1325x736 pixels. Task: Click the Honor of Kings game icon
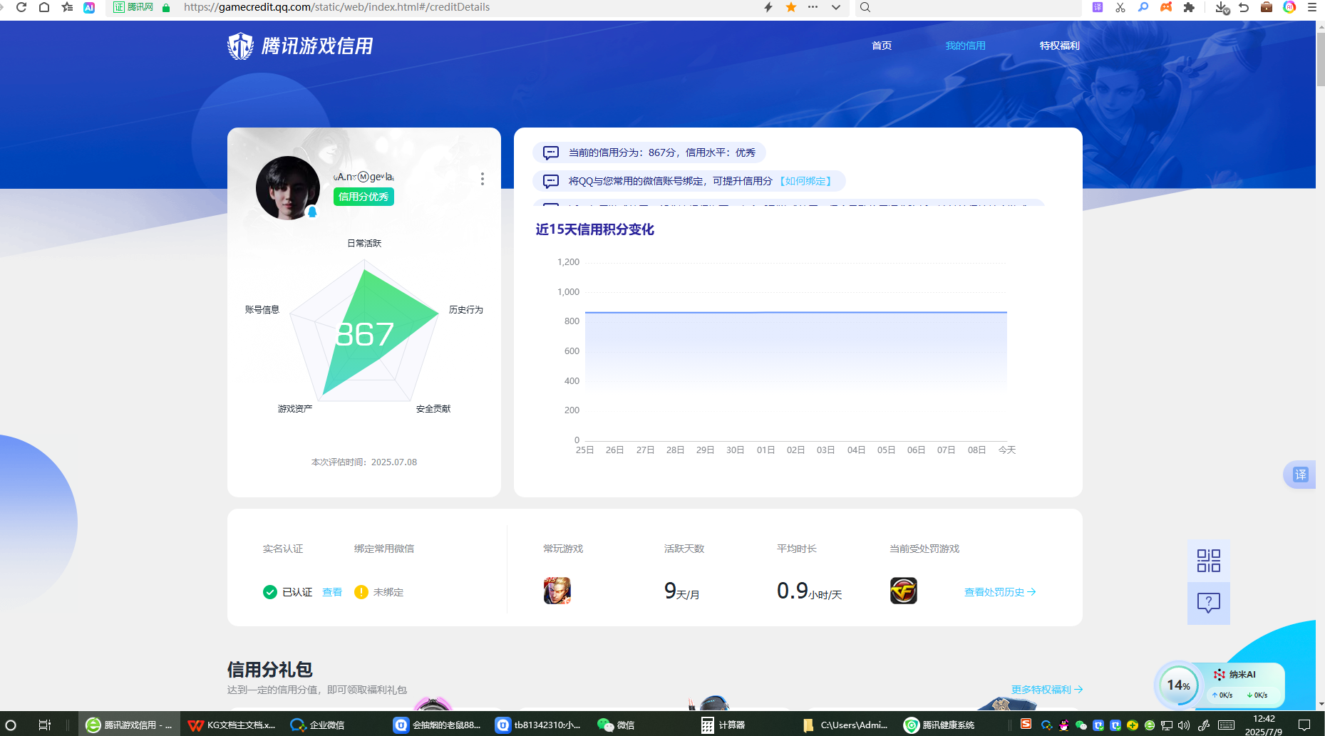[x=557, y=591]
